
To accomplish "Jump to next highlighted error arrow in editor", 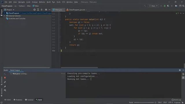I will pyautogui.click(x=184, y=13).
